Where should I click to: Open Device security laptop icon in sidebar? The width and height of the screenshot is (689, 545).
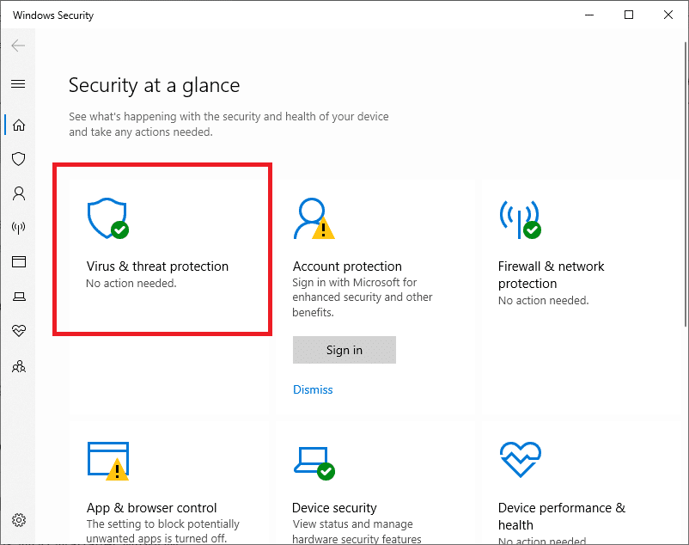(19, 297)
